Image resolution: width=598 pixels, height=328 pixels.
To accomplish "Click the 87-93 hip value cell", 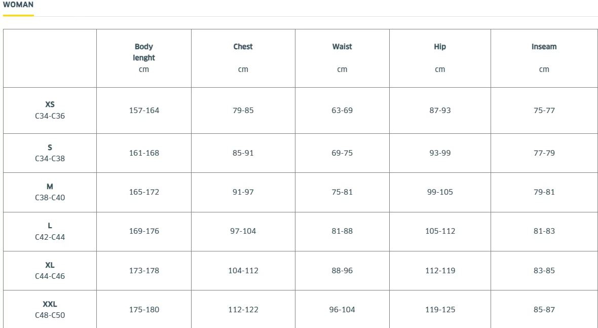I will tap(440, 110).
